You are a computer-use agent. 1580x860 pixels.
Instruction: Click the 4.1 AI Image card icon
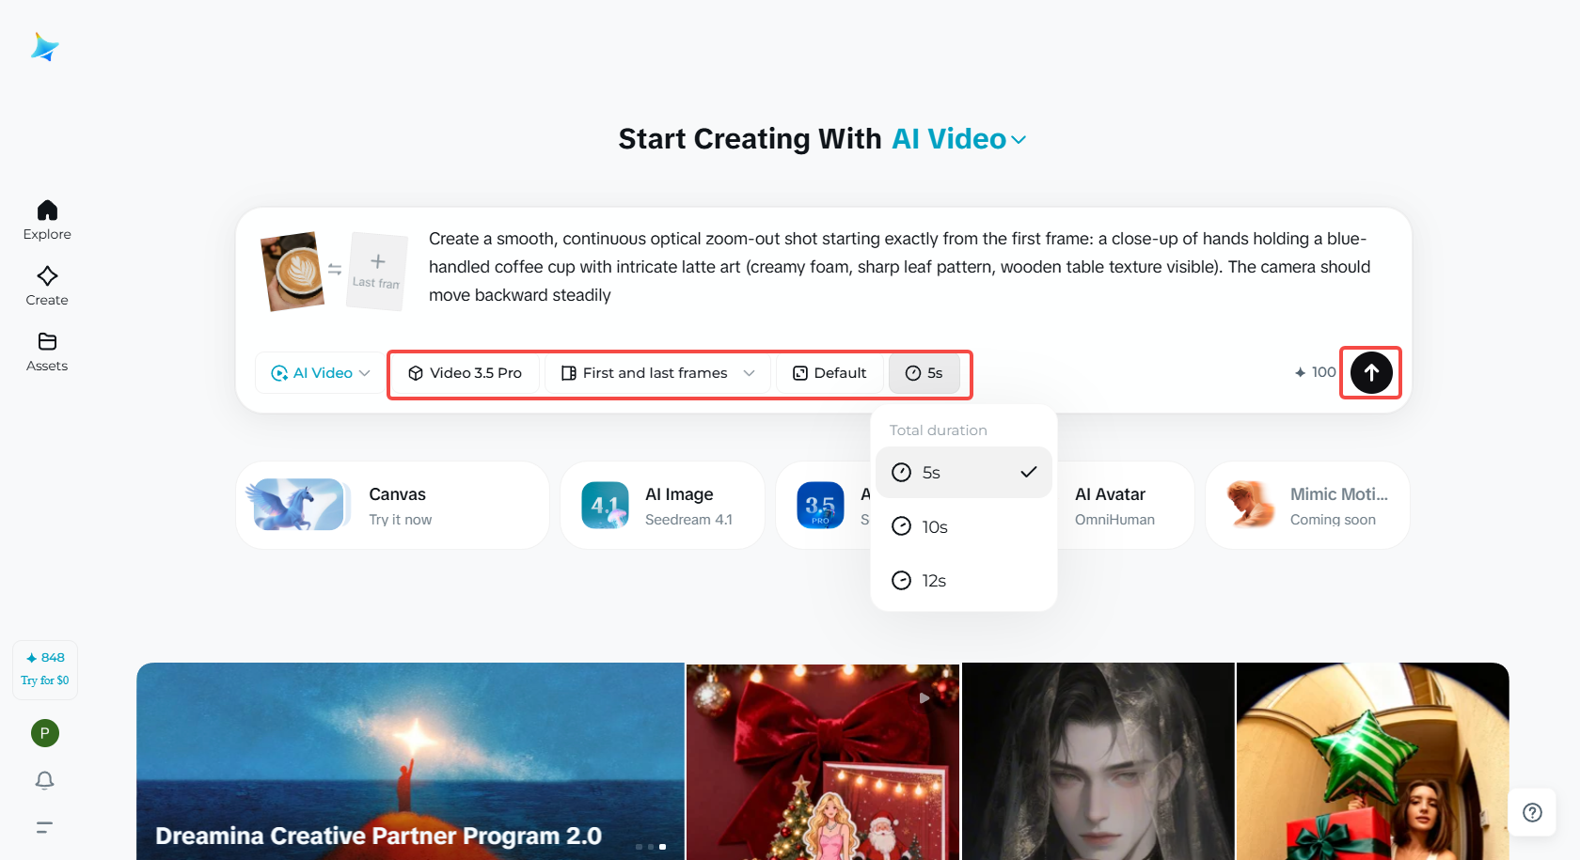(x=605, y=506)
